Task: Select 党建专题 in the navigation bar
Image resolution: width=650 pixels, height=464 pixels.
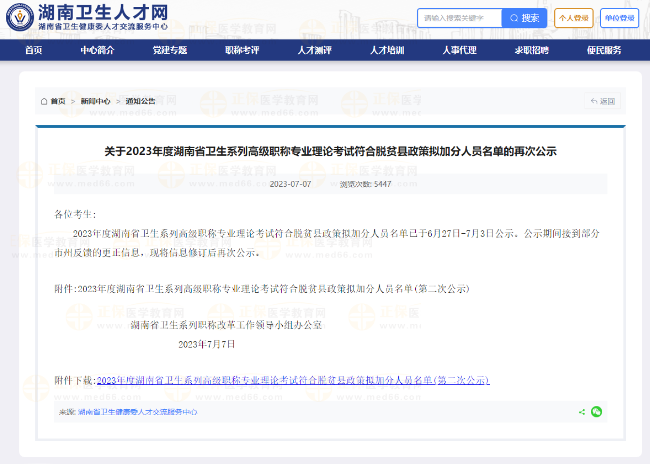Action: pyautogui.click(x=170, y=50)
